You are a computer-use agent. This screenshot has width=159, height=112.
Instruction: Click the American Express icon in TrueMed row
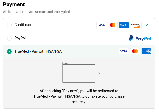point(146,51)
